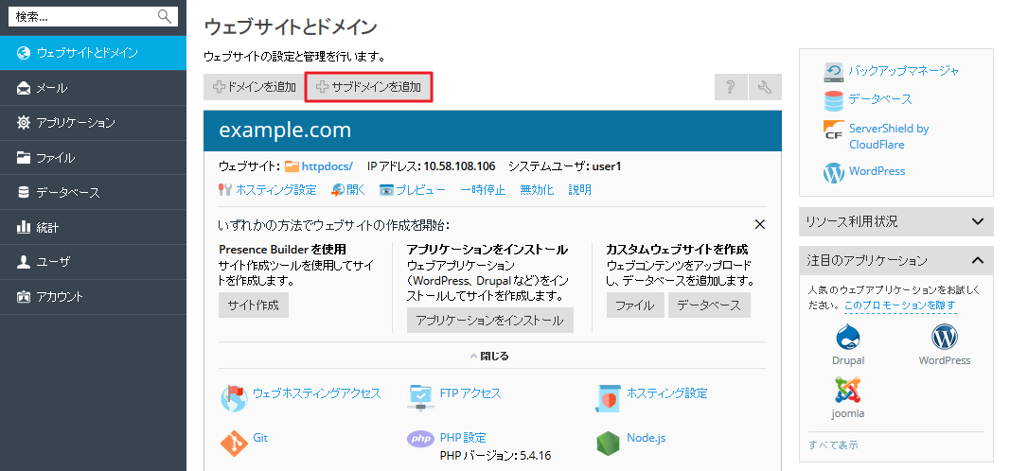Collapse the section using 閉じる
The image size is (1010, 471).
coord(489,357)
